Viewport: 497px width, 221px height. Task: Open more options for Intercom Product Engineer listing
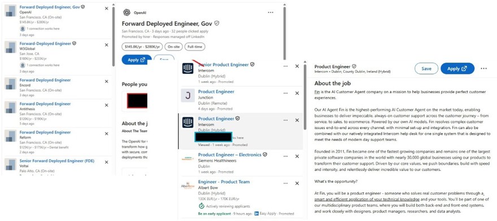pyautogui.click(x=286, y=120)
